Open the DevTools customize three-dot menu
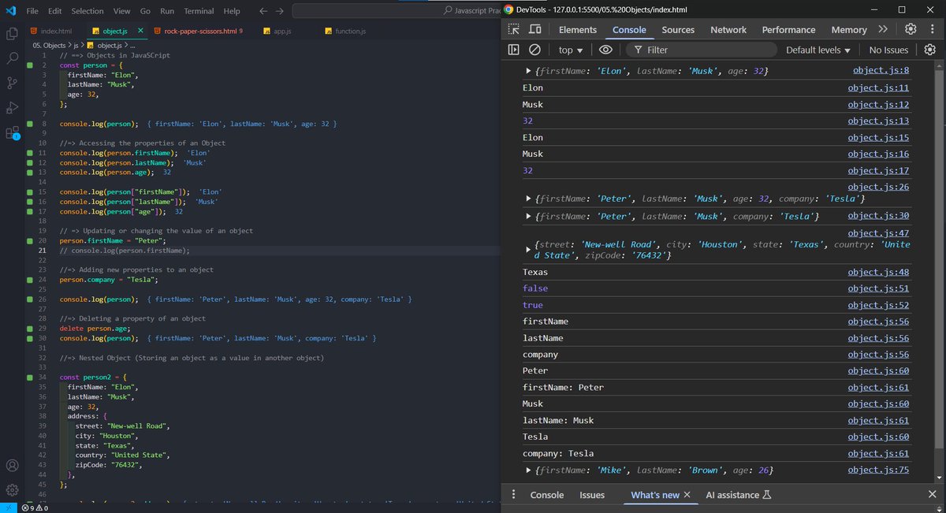Screen dimensions: 946x513 (931, 29)
